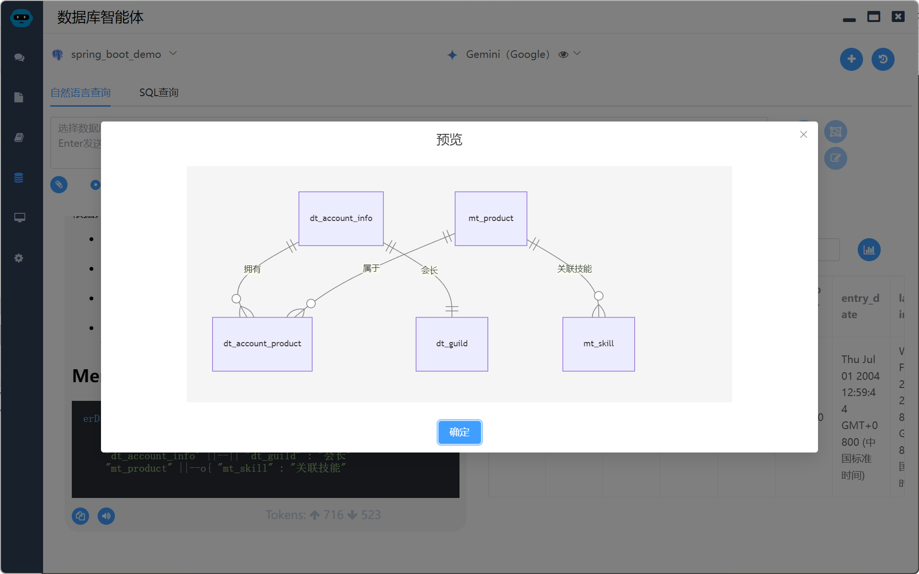Click the fullscreen icon button beside the input

(836, 132)
